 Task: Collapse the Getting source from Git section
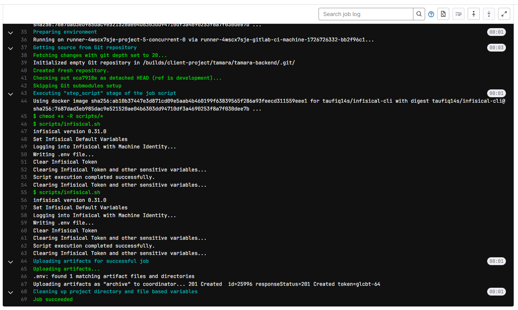(11, 48)
